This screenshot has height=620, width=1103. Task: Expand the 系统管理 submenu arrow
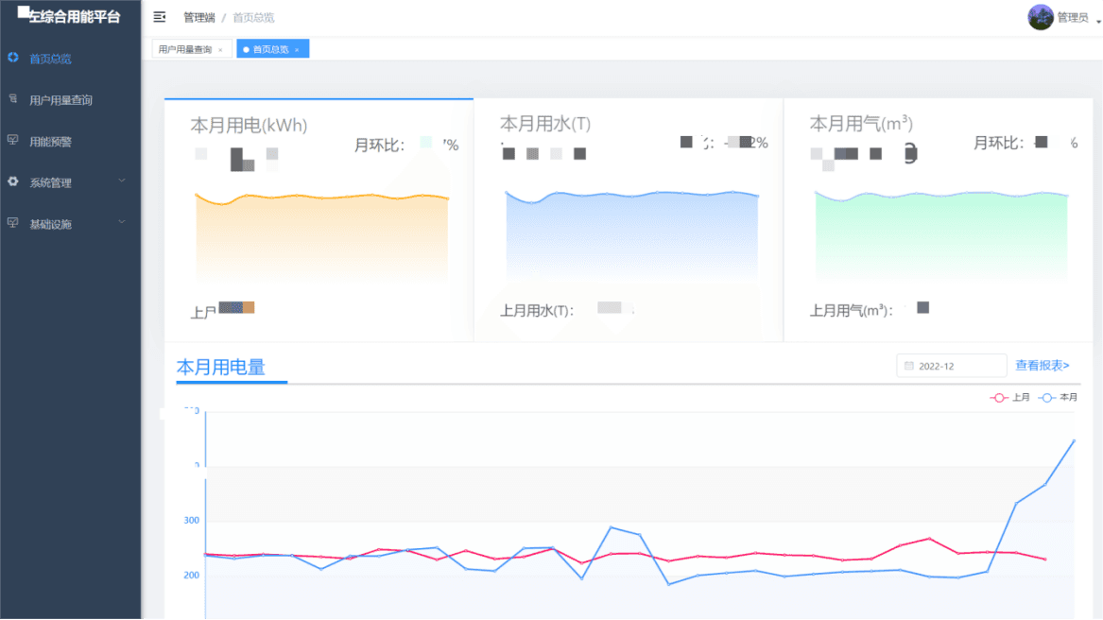(122, 181)
